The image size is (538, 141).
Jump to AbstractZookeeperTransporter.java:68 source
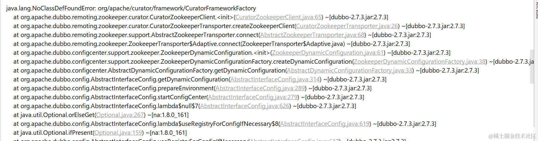[312, 35]
